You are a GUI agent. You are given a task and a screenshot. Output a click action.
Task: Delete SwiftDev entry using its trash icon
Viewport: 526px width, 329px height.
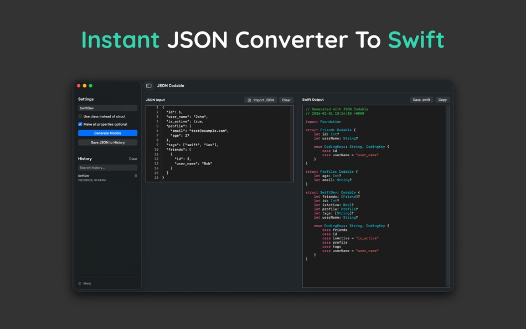click(136, 176)
